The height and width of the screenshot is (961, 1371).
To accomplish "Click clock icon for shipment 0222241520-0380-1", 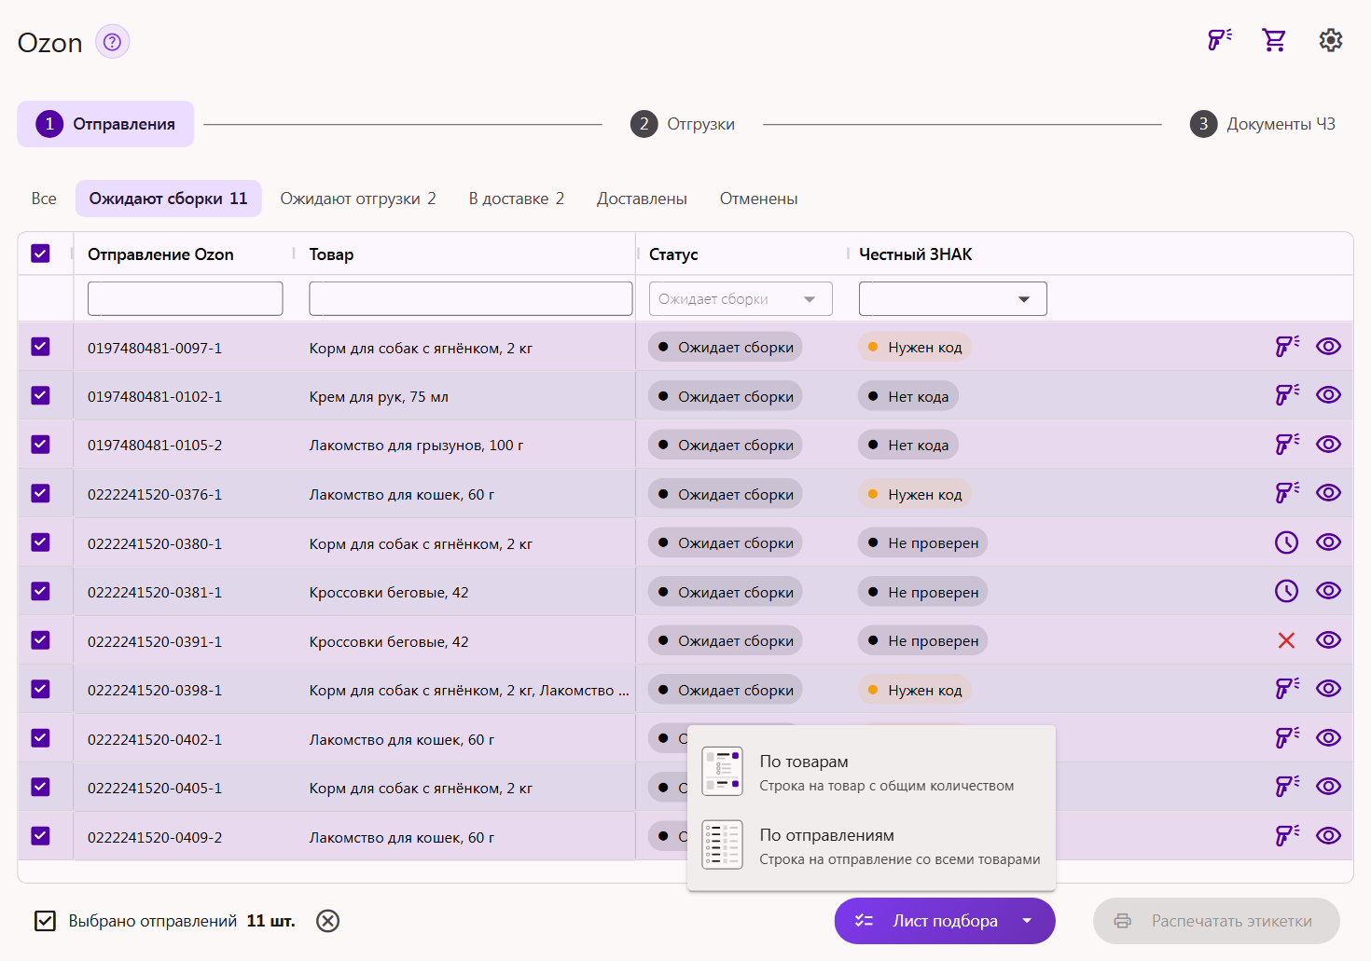I will pyautogui.click(x=1287, y=542).
